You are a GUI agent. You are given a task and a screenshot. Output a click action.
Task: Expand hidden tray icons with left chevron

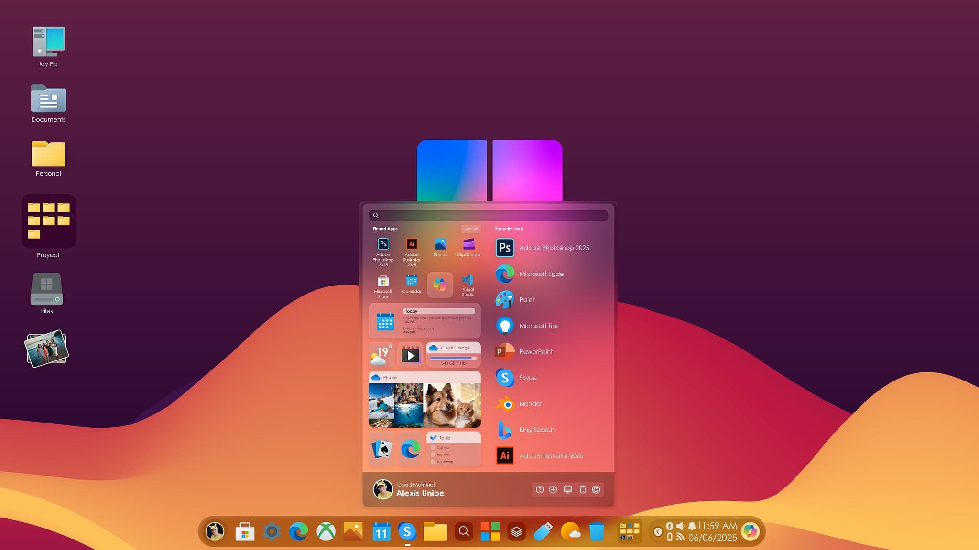click(658, 532)
